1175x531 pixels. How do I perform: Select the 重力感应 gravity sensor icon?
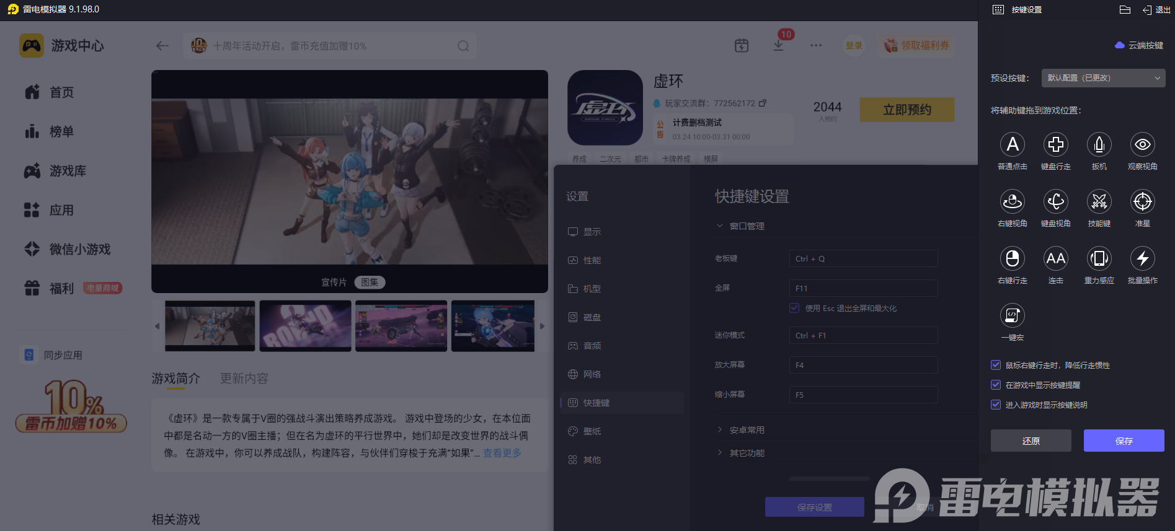(x=1099, y=259)
